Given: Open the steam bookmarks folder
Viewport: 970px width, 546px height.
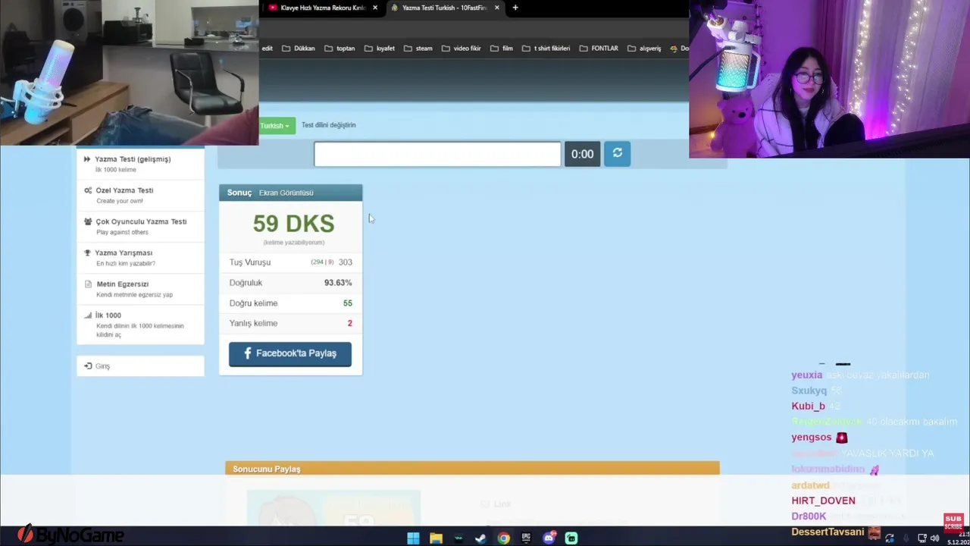Looking at the screenshot, I should [x=418, y=49].
